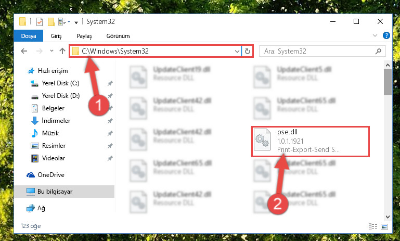
Task: Click the Back navigation arrow
Action: 24,51
